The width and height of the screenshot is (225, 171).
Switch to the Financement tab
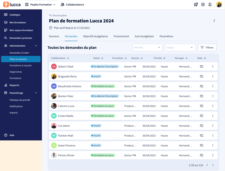pos(121,36)
